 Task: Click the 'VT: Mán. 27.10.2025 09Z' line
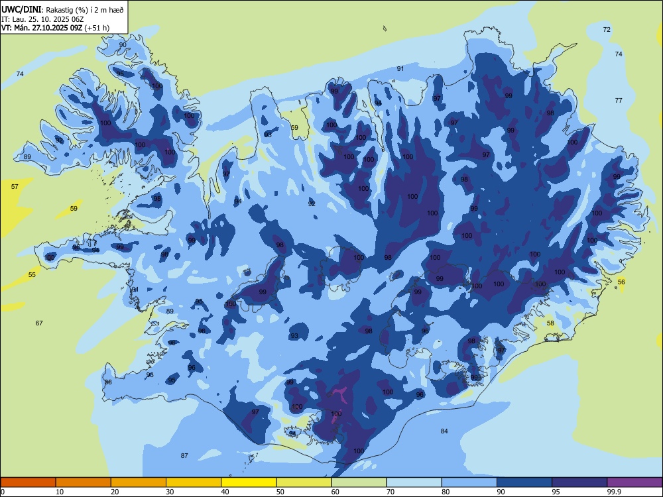point(42,28)
